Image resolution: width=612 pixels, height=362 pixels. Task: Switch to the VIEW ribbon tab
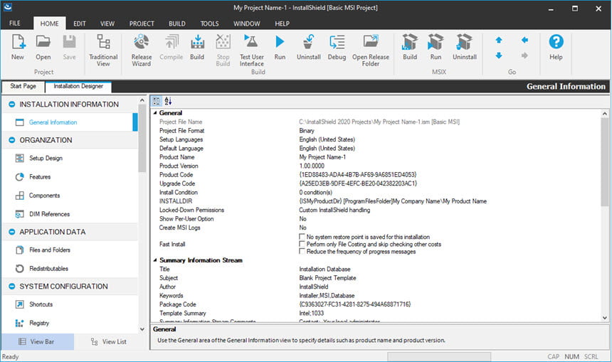click(107, 23)
